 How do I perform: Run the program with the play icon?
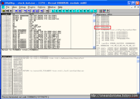(16, 11)
